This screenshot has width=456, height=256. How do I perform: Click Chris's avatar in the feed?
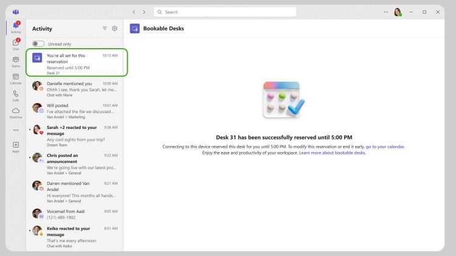pyautogui.click(x=37, y=157)
